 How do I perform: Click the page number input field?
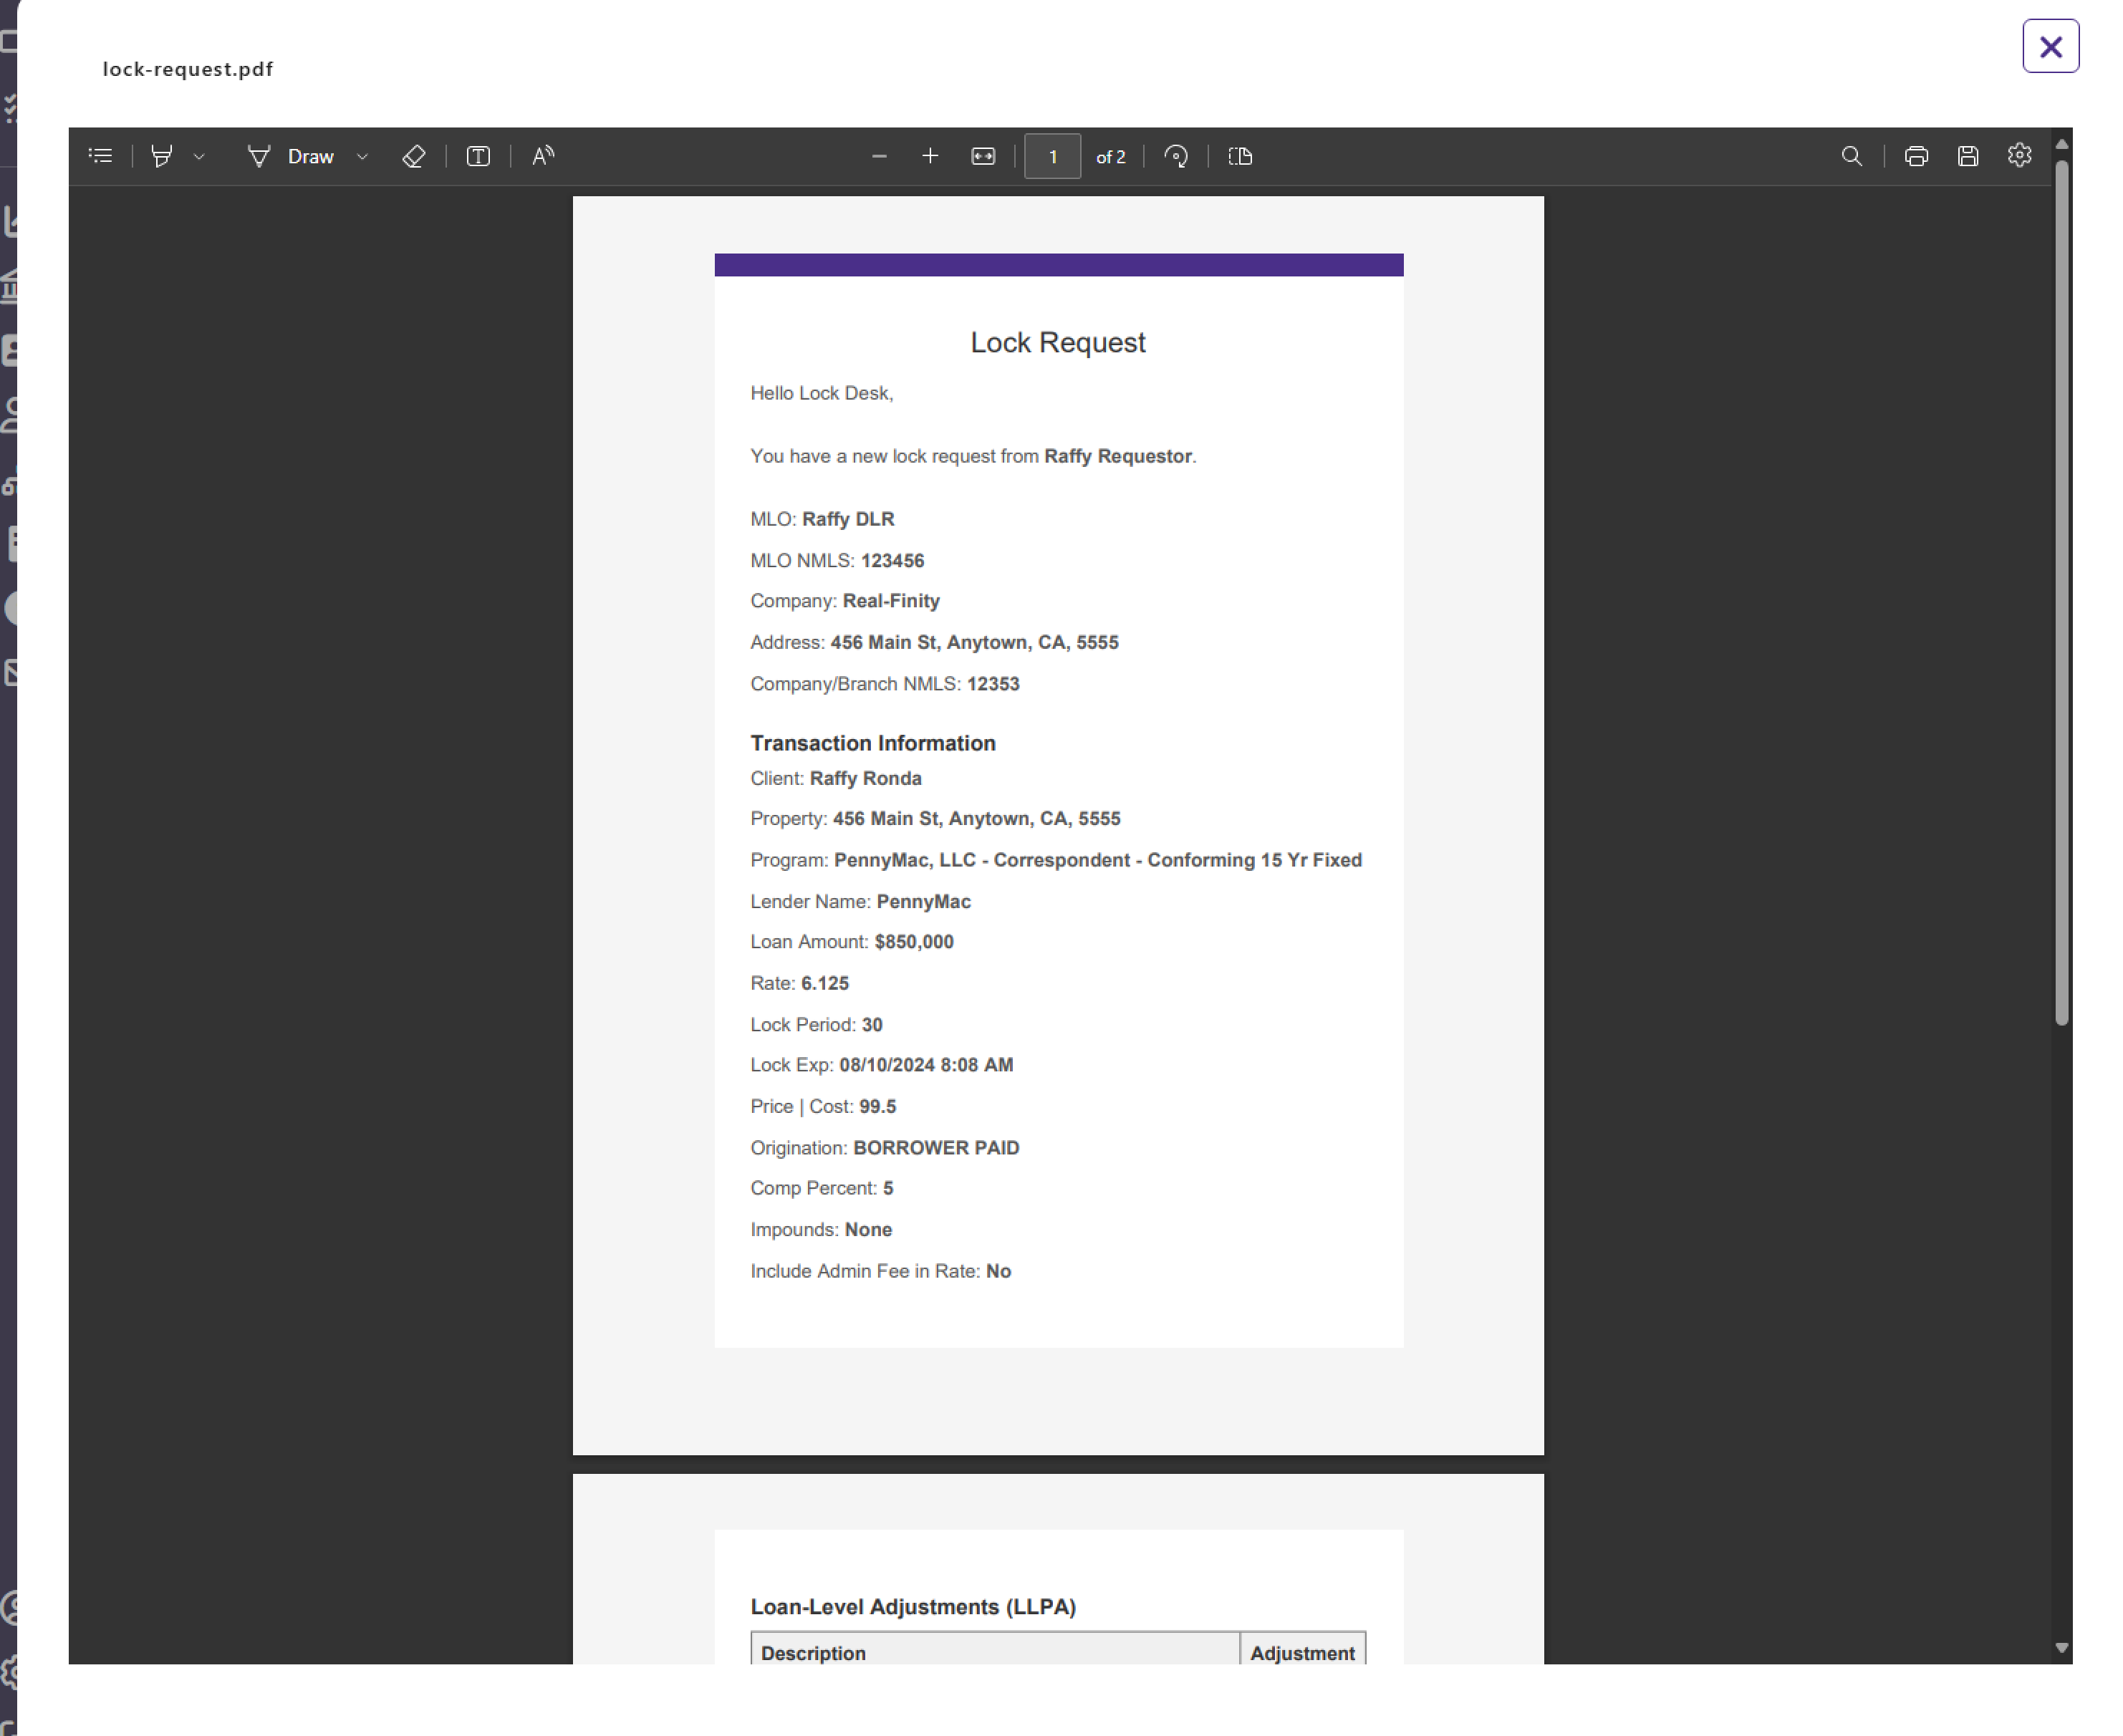click(1052, 156)
